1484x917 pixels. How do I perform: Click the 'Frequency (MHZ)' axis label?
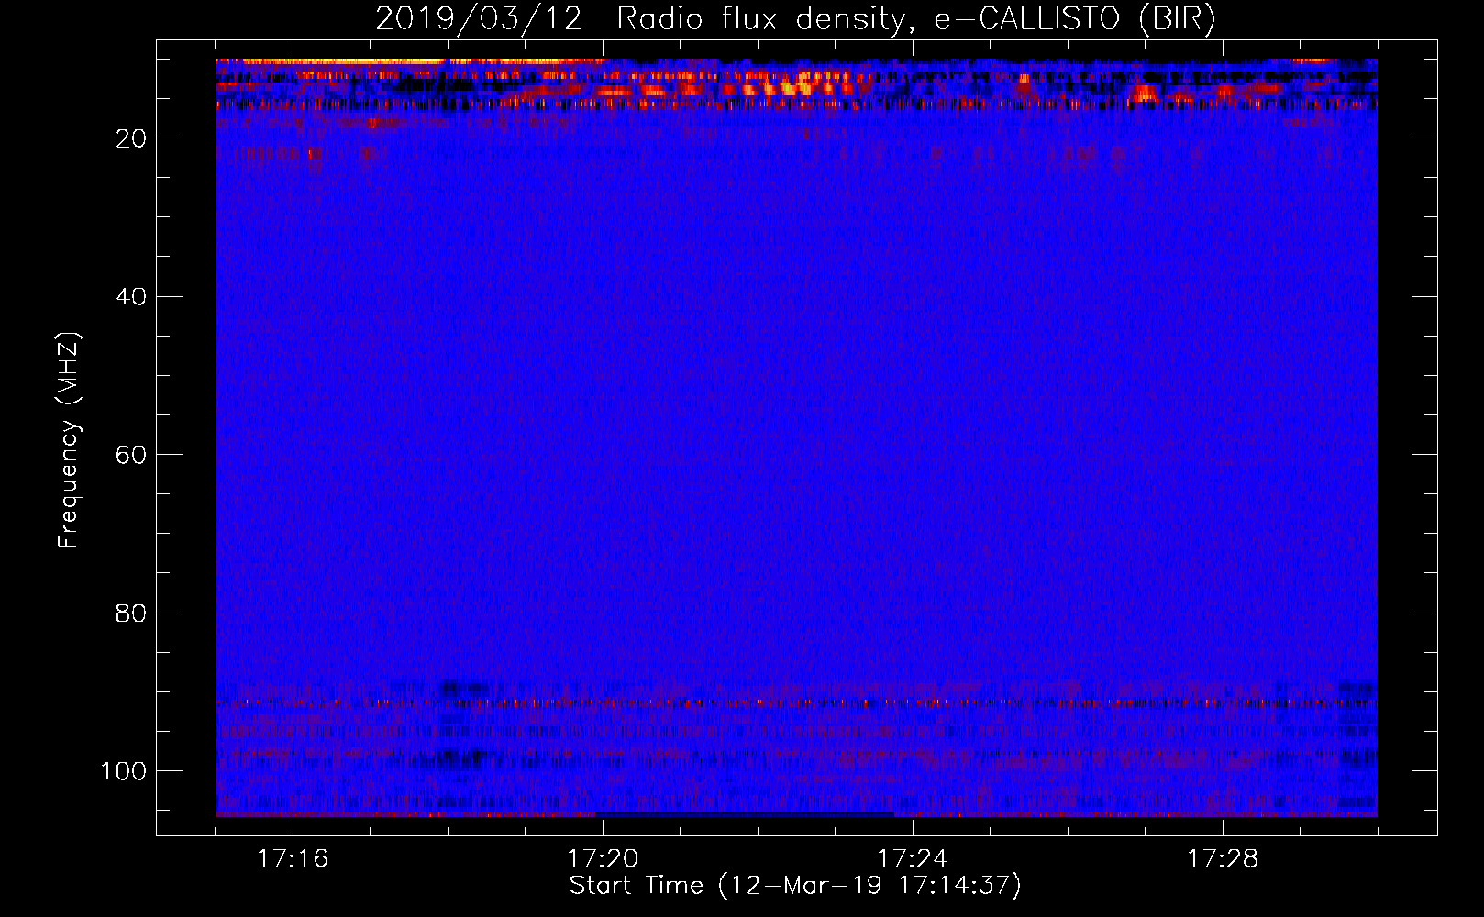(70, 440)
